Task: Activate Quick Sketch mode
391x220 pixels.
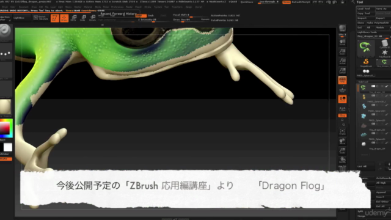Action: [x=41, y=18]
